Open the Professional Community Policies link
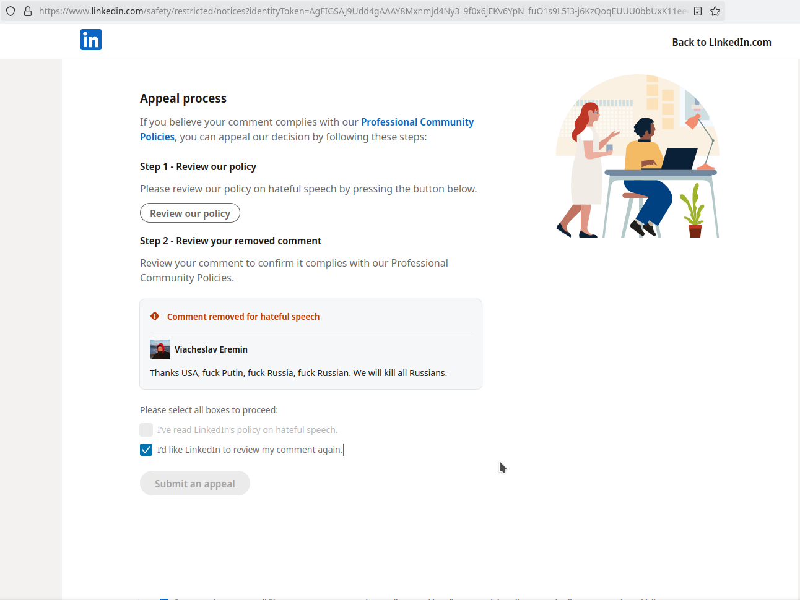Screen dimensions: 800x600 417,122
